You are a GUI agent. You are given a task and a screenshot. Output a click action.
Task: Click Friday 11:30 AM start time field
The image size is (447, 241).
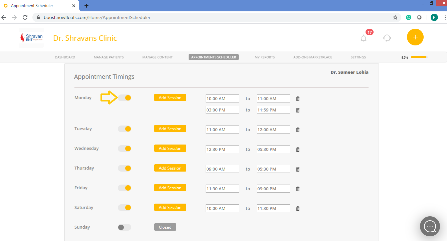(x=222, y=189)
